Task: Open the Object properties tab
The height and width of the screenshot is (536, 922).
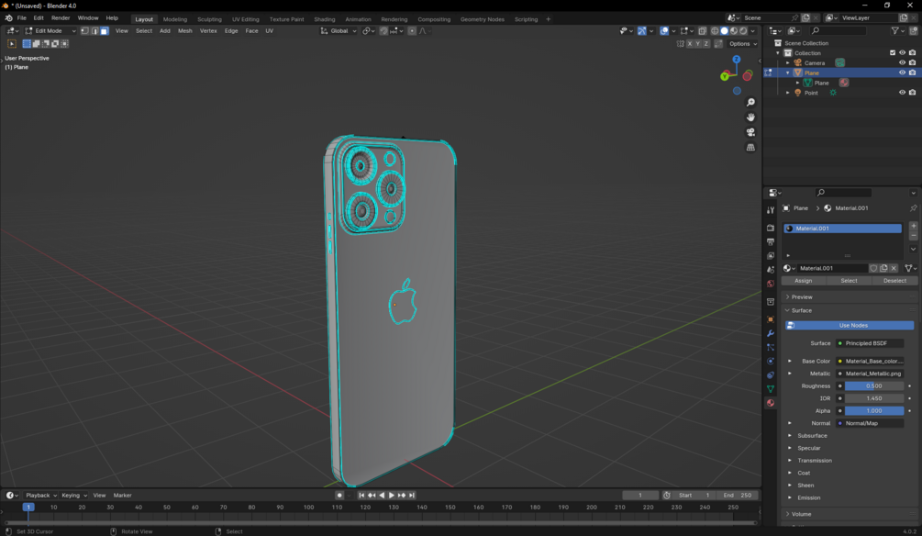Action: (771, 319)
